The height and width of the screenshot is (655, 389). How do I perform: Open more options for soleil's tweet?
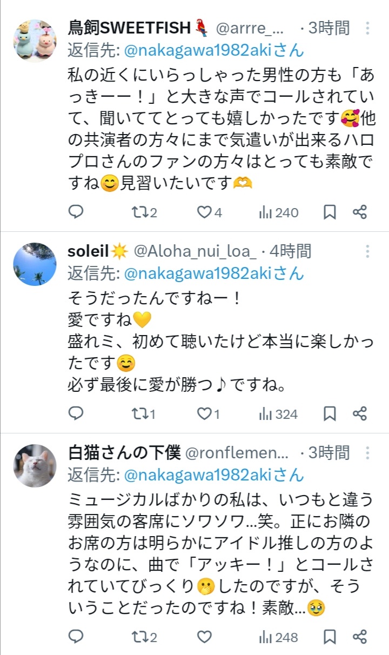[367, 251]
